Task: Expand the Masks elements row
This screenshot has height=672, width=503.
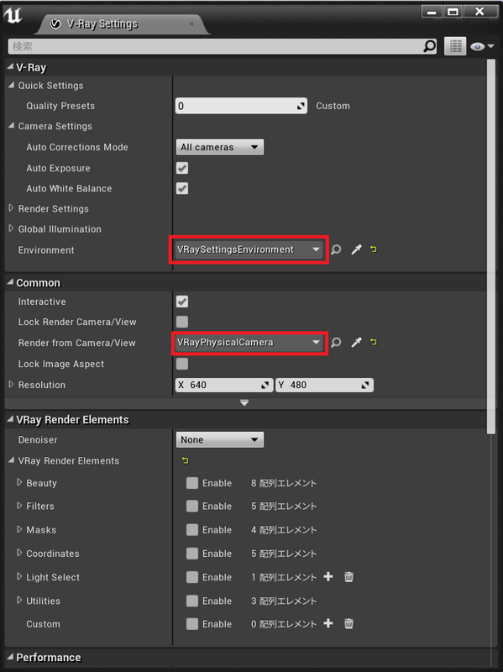Action: click(x=19, y=529)
